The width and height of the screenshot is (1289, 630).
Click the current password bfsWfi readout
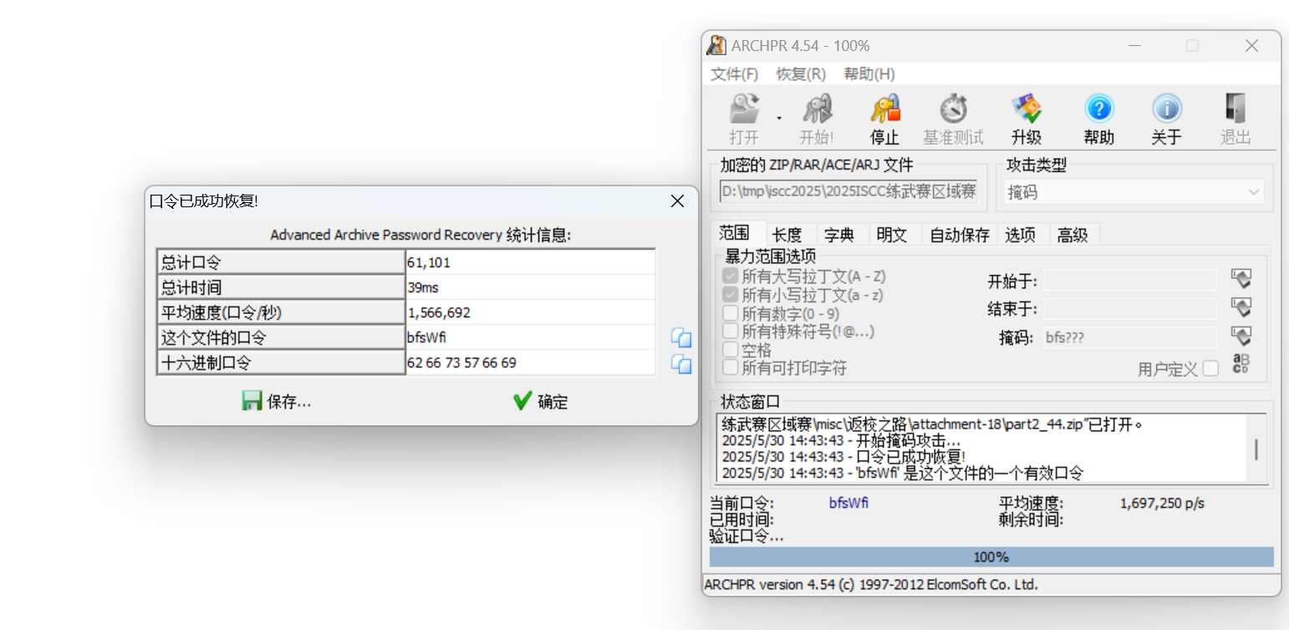(848, 503)
